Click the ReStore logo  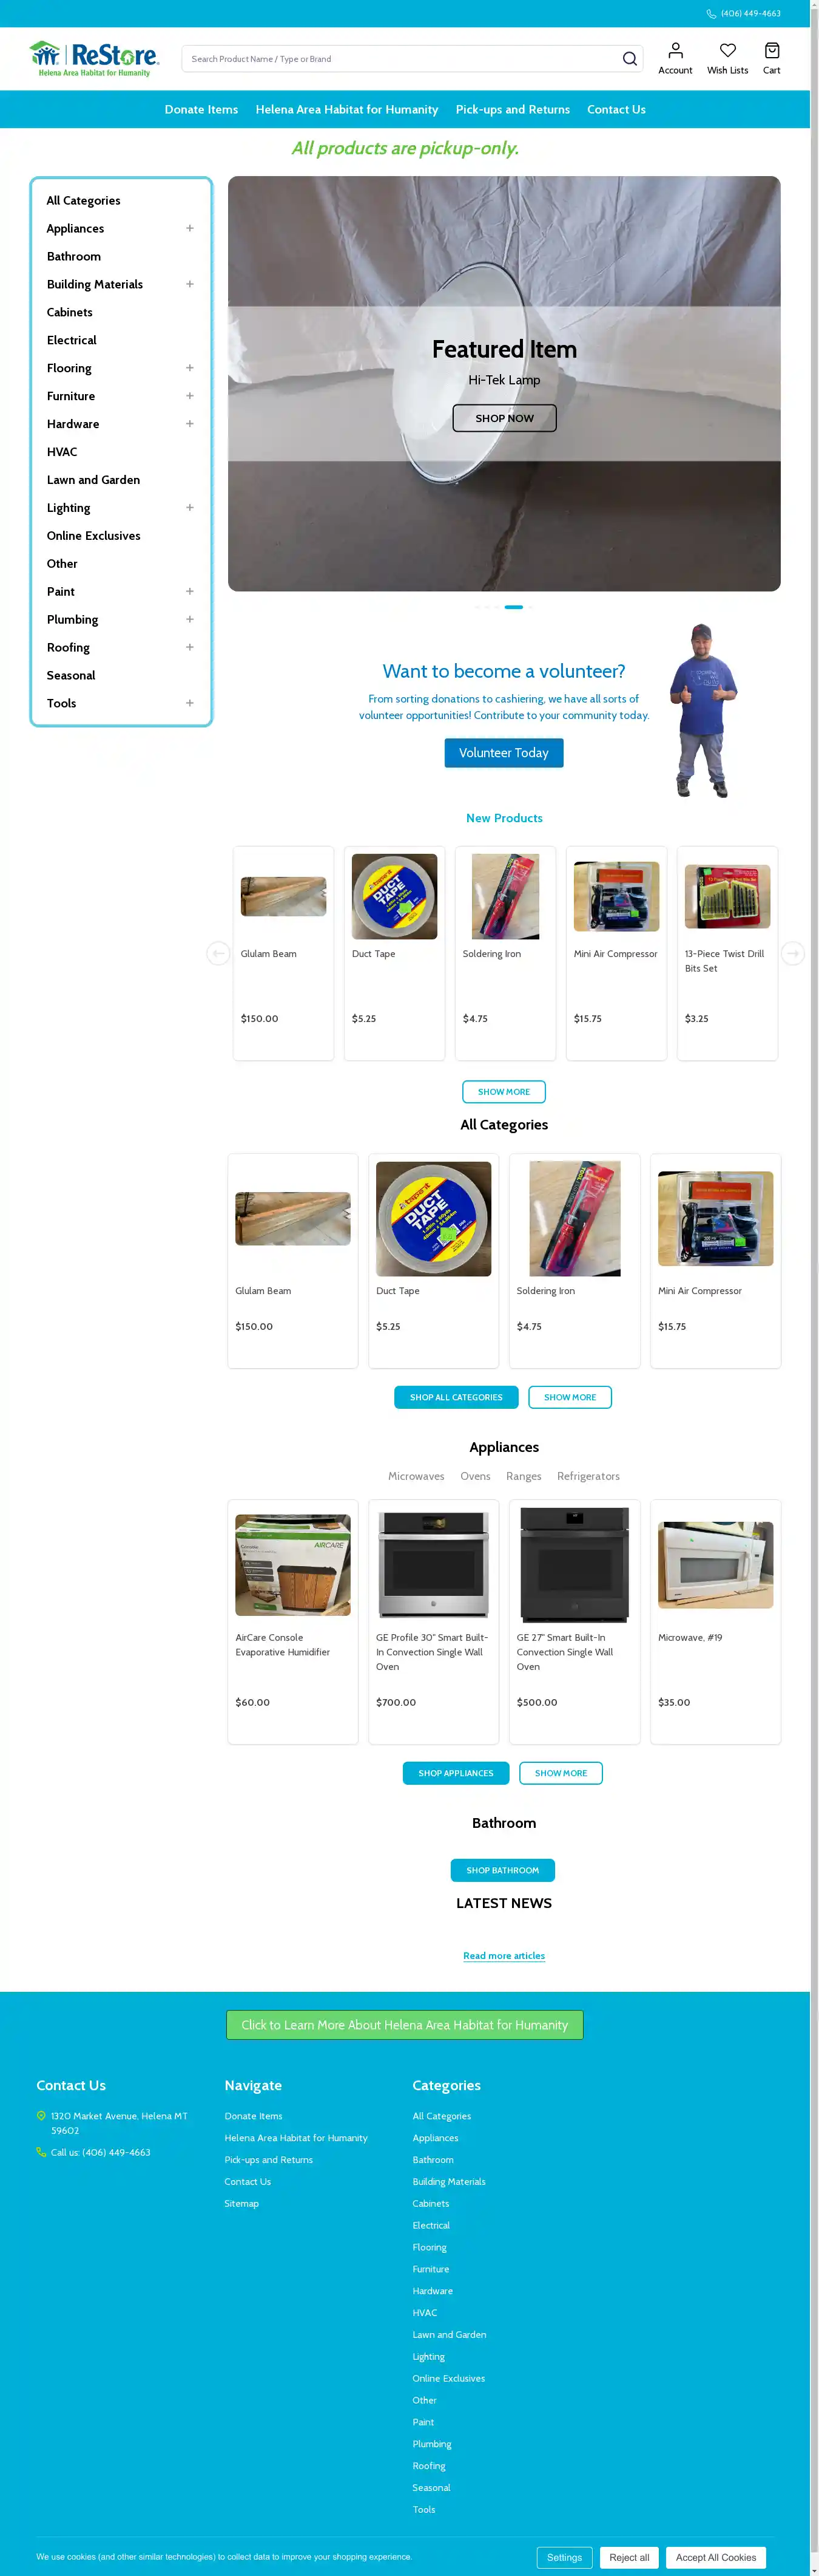click(x=94, y=59)
